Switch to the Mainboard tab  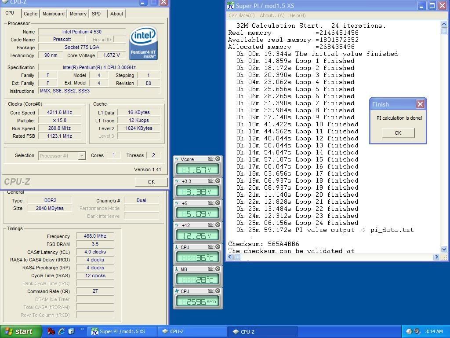53,14
